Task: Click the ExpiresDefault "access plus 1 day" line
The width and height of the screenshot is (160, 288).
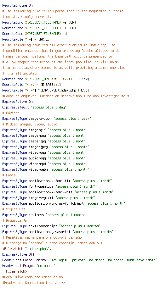Action: (x=34, y=107)
